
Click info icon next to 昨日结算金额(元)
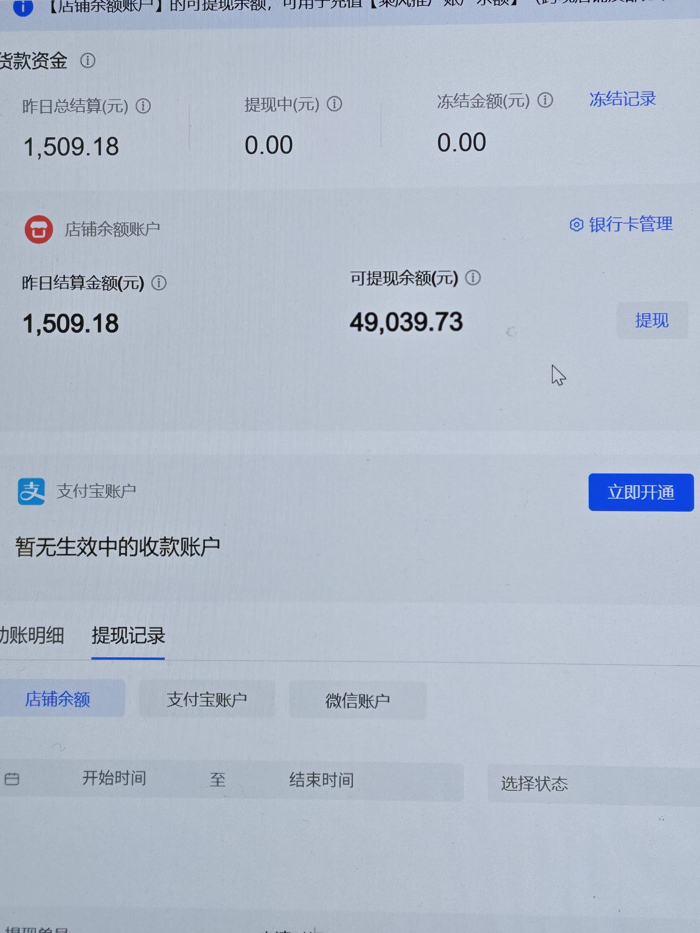[159, 283]
